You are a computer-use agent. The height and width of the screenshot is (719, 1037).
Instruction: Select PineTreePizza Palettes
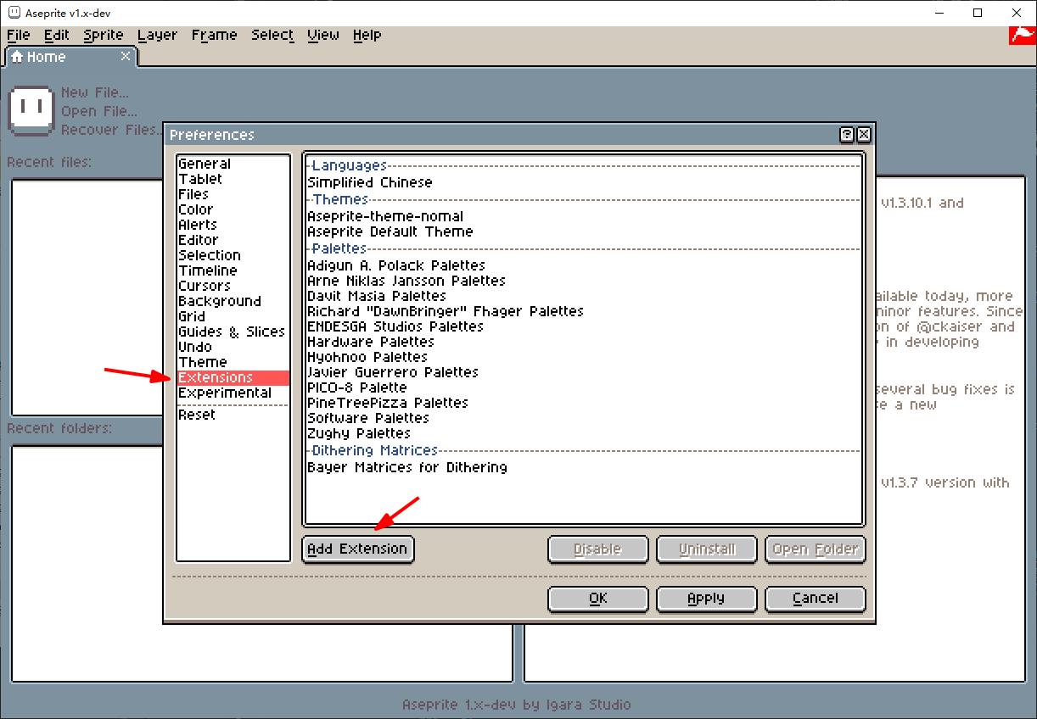[x=584, y=403]
